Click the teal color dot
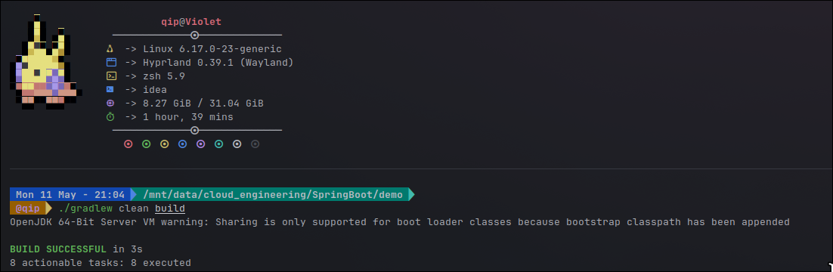Image resolution: width=833 pixels, height=272 pixels. point(219,144)
